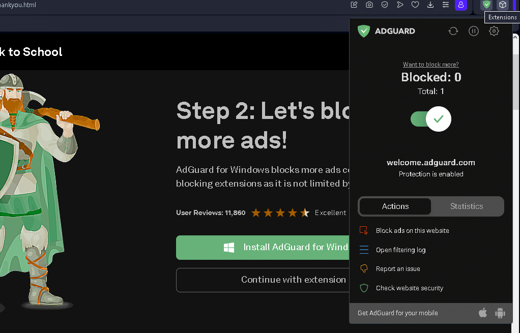520x333 pixels.
Task: Get AdGuard for Android via robot icon
Action: [500, 313]
